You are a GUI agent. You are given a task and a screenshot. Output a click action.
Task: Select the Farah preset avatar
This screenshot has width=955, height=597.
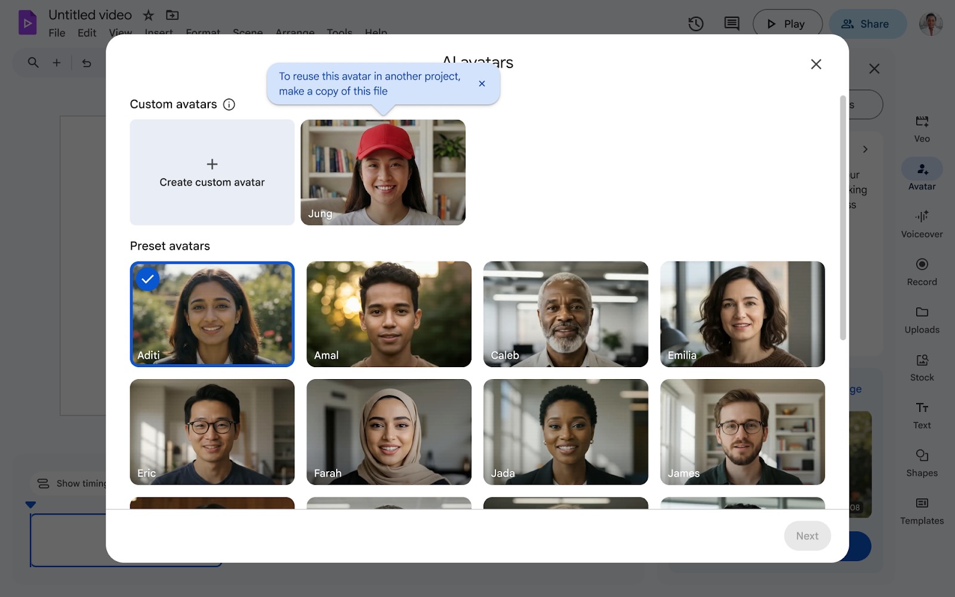click(x=389, y=432)
